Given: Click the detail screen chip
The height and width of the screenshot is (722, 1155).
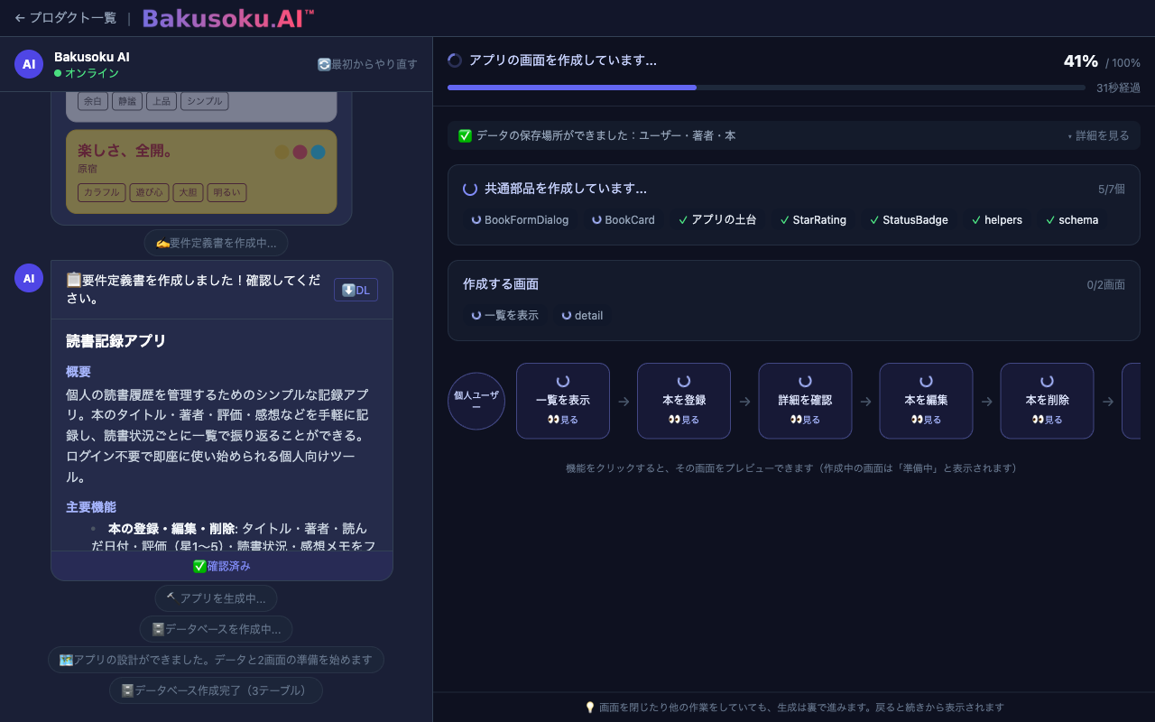Looking at the screenshot, I should pyautogui.click(x=582, y=315).
